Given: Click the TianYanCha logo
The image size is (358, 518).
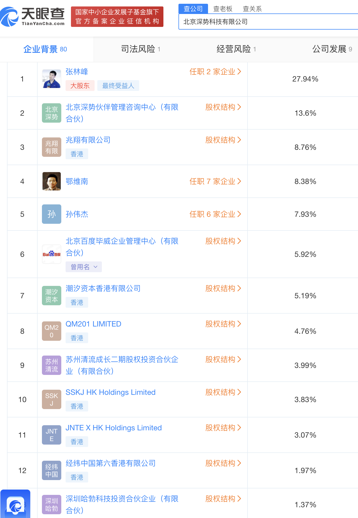Looking at the screenshot, I should tap(33, 17).
